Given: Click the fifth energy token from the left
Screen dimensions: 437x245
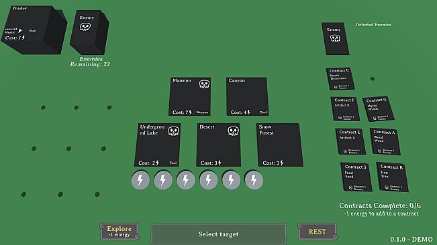Looking at the screenshot, I should (x=232, y=180).
